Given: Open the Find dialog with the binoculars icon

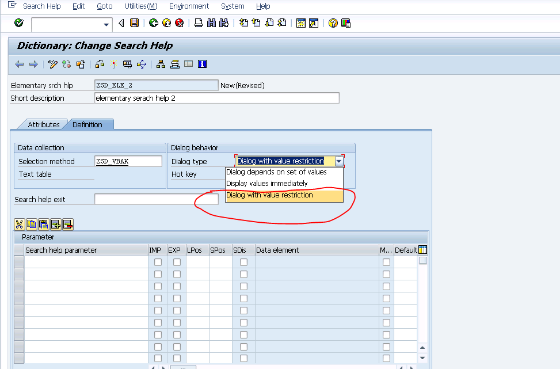Looking at the screenshot, I should click(211, 23).
